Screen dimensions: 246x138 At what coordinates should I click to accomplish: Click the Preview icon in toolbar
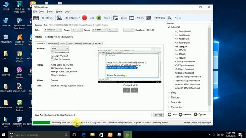(x=131, y=18)
